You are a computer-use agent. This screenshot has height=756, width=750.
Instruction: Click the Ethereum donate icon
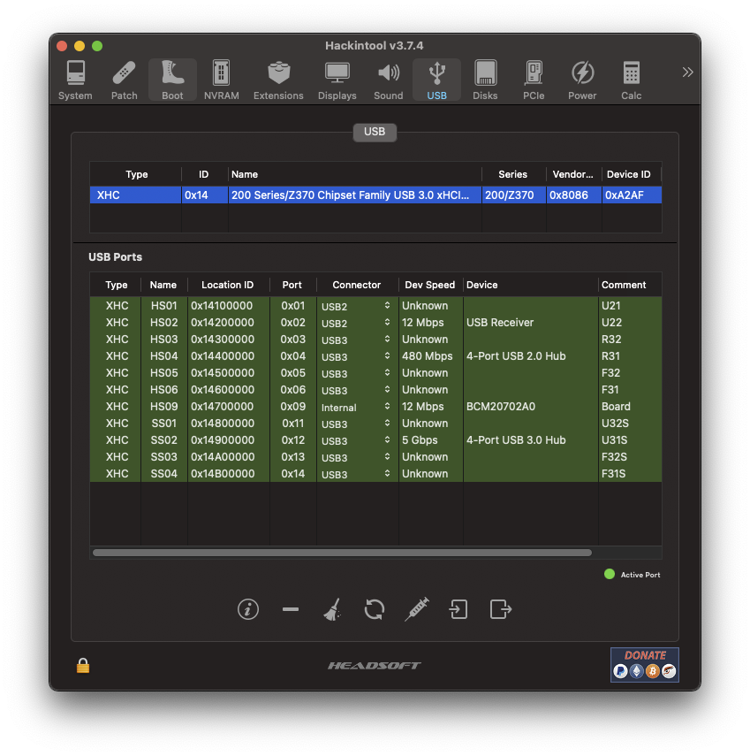637,670
